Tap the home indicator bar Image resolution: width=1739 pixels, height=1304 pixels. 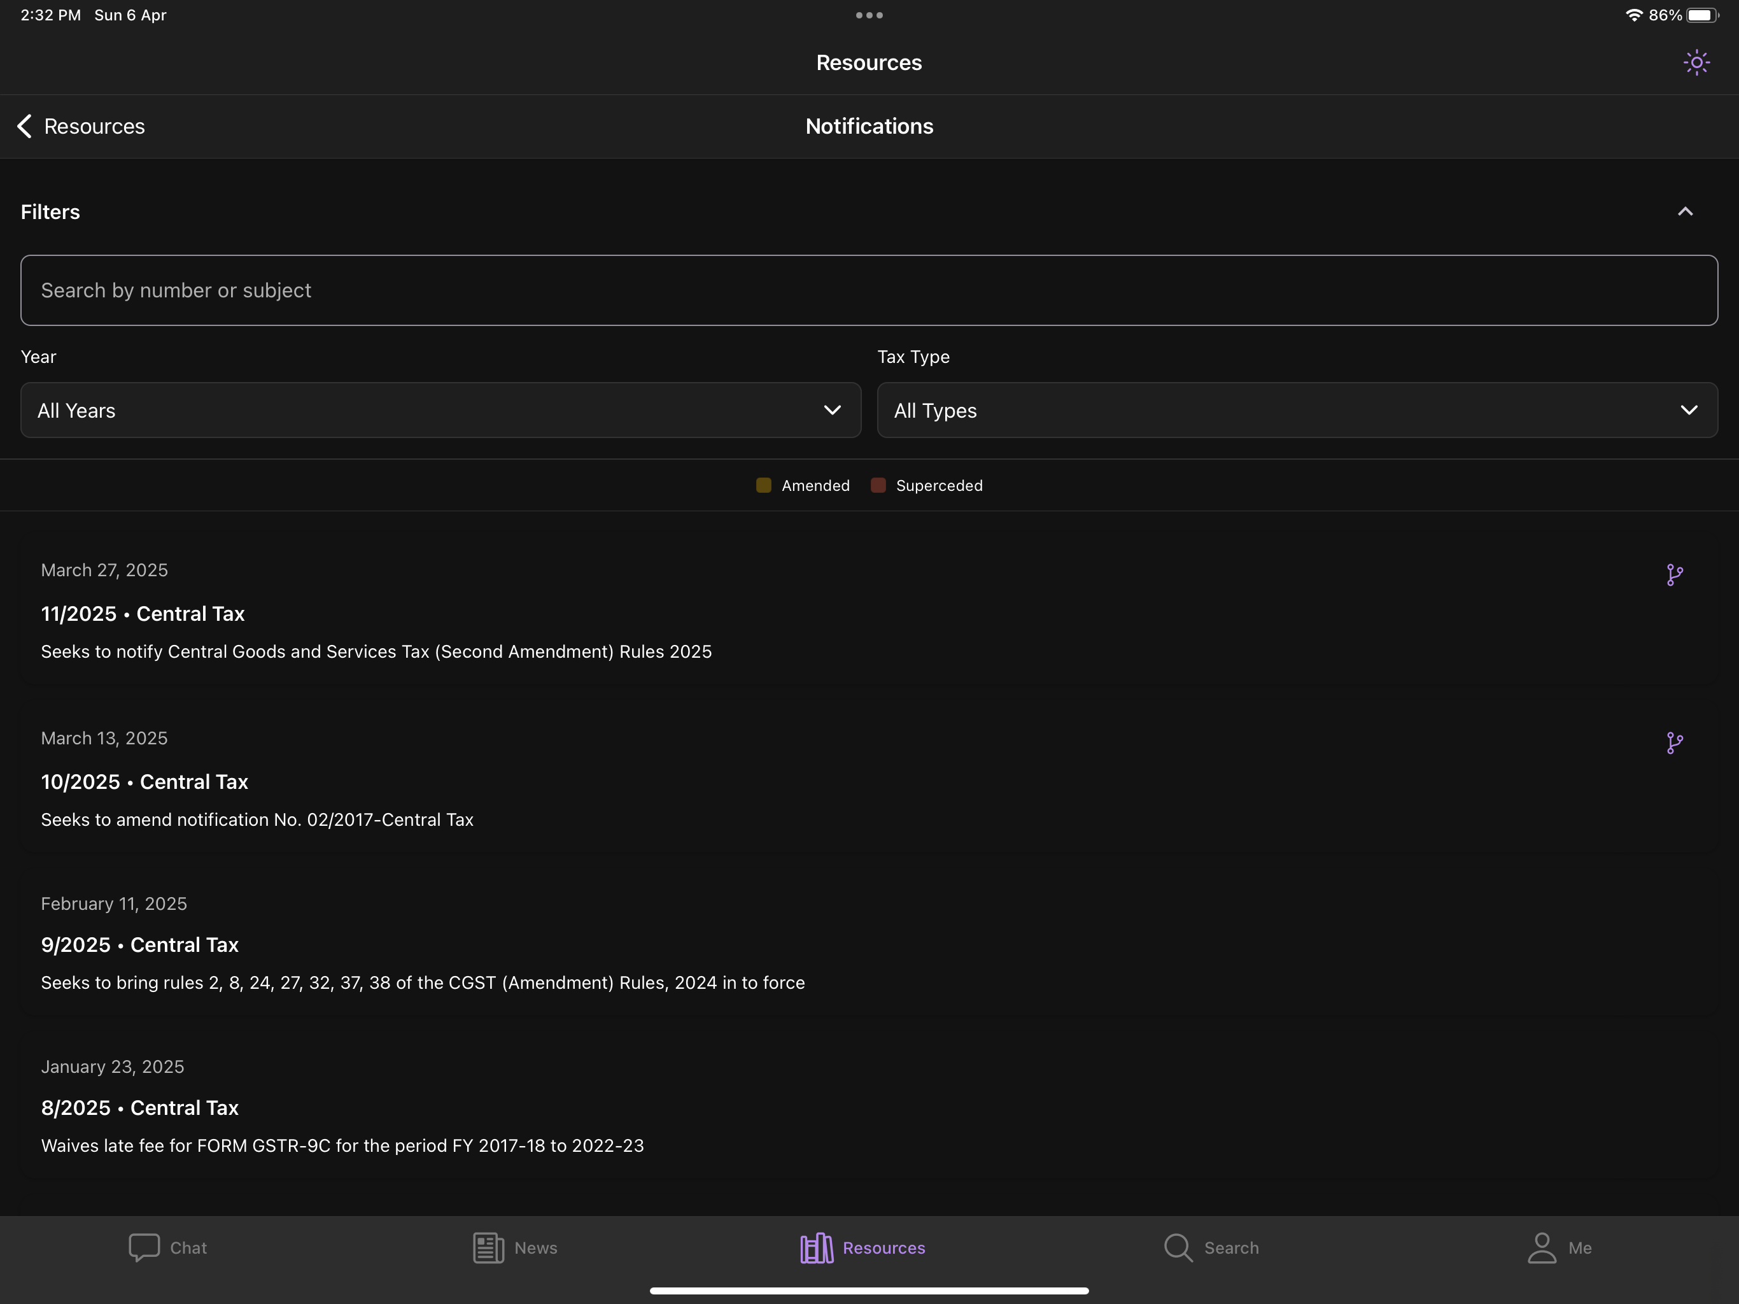point(869,1290)
